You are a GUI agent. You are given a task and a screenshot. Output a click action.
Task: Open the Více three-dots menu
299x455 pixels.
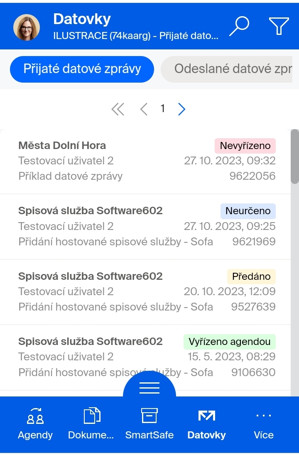point(264,416)
